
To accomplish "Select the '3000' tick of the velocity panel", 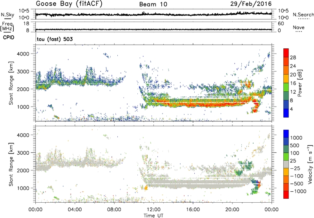I will point(23,153).
